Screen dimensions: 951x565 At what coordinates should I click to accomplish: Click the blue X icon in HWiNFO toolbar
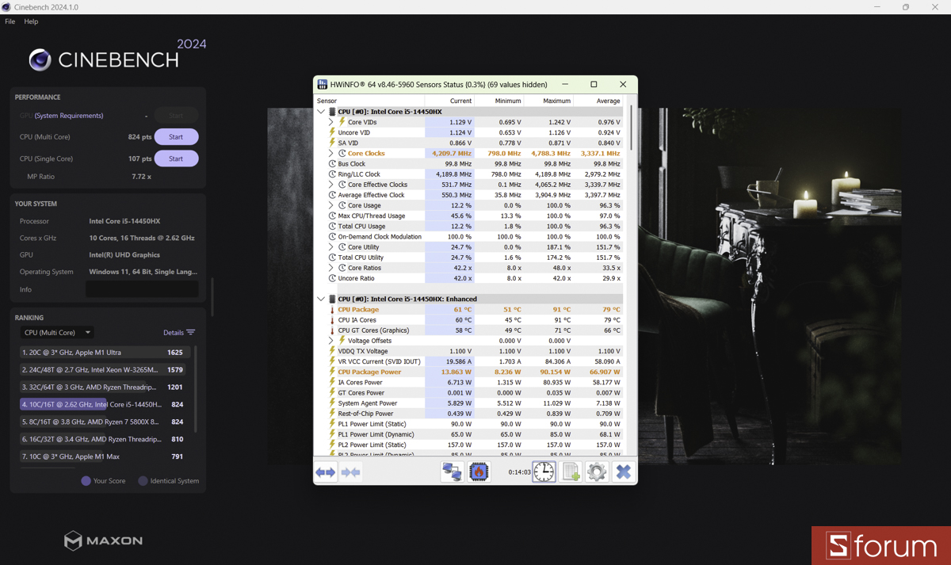coord(624,472)
